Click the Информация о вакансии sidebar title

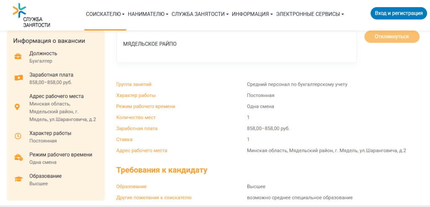[49, 41]
